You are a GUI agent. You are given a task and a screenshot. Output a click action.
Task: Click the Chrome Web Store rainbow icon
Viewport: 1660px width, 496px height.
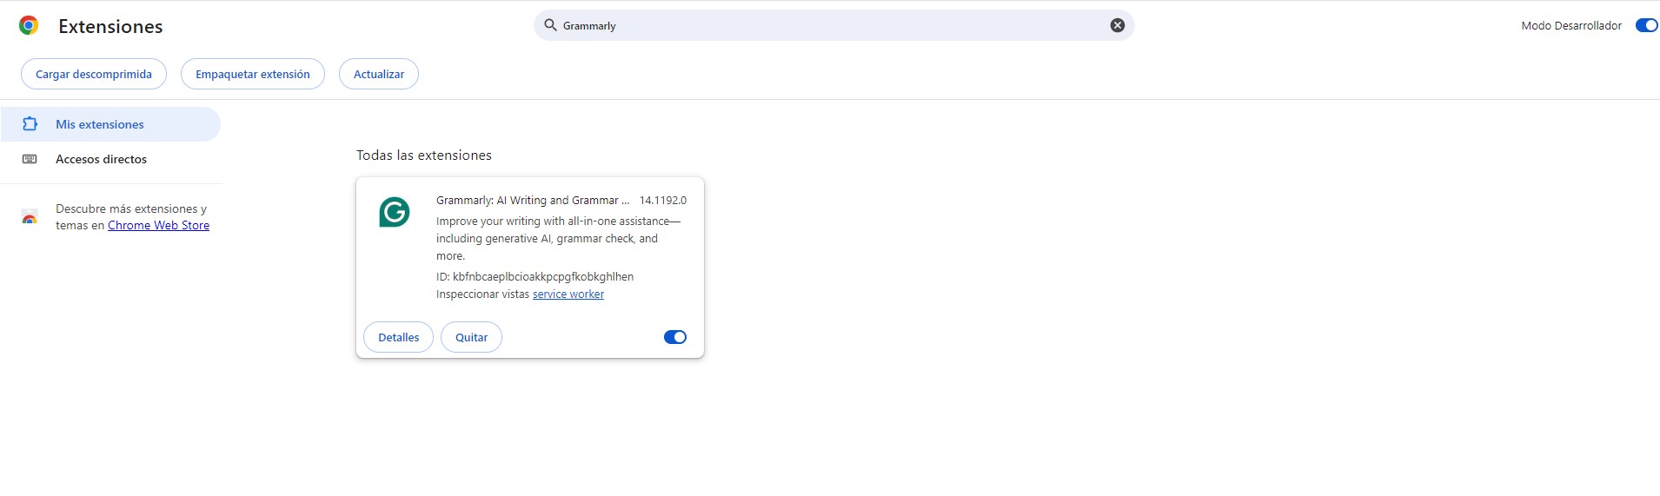click(x=30, y=217)
